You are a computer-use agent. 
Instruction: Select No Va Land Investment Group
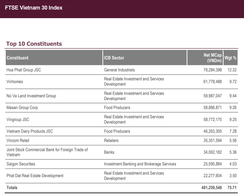pyautogui.click(x=31, y=96)
